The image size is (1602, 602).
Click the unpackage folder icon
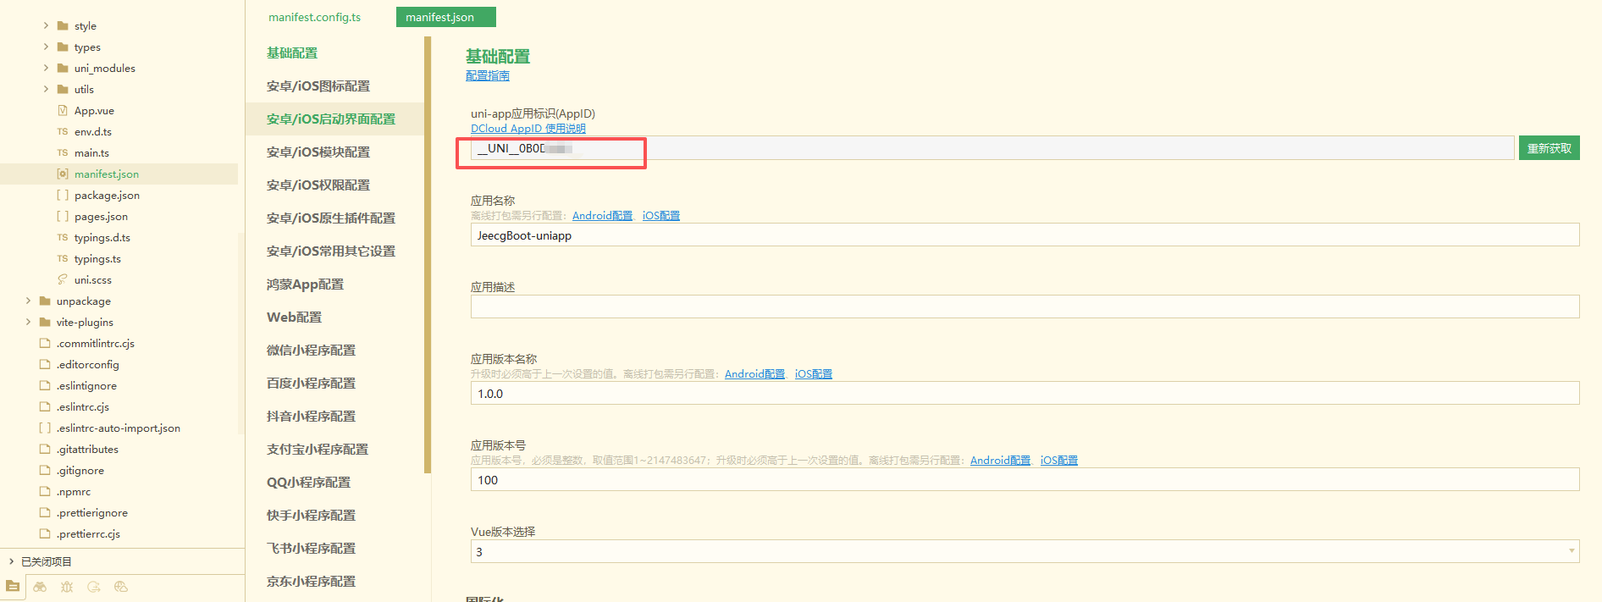(x=45, y=301)
